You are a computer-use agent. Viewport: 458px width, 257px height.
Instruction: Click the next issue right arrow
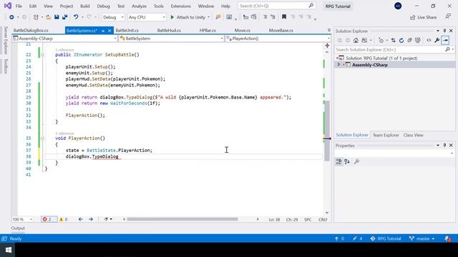click(x=91, y=219)
